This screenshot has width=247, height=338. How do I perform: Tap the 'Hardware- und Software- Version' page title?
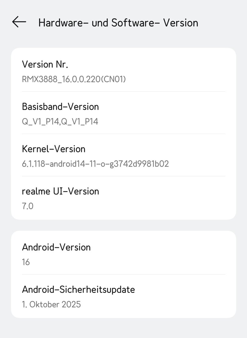(118, 23)
